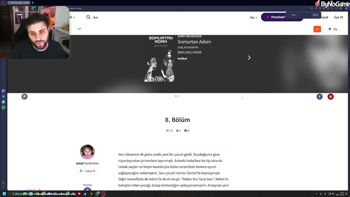Click the 8. Bölüm chapter heading
Screen dimensions: 350x197
click(x=177, y=120)
